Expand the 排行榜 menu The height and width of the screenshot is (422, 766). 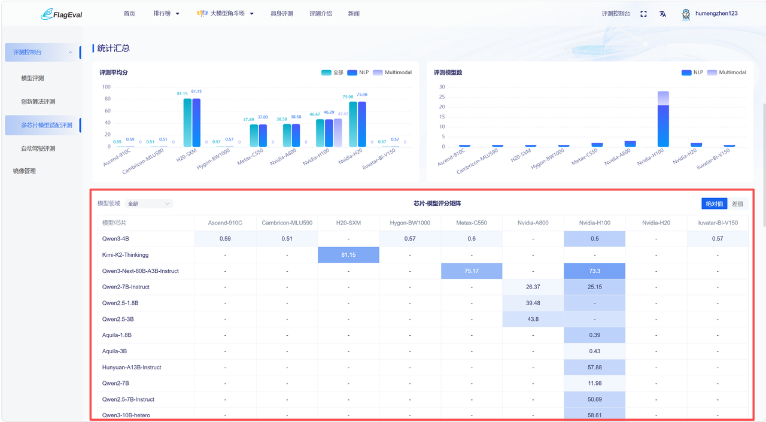(x=166, y=14)
